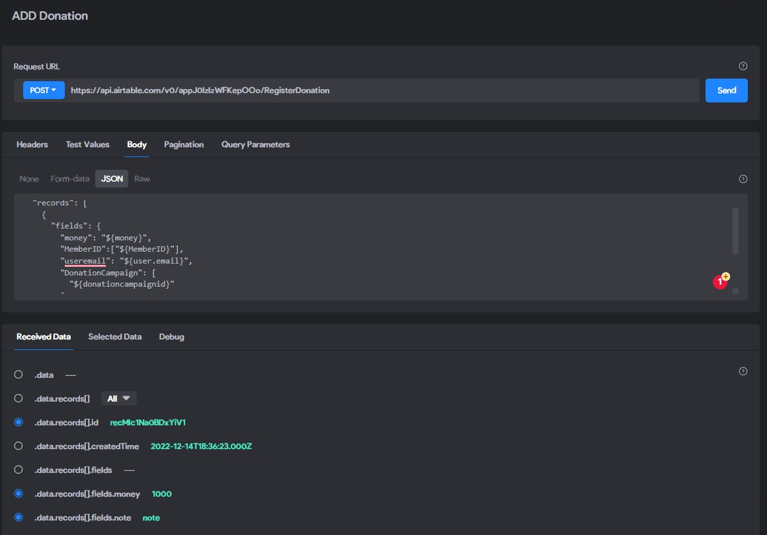Choose the None body type
767x535 pixels.
click(x=29, y=179)
